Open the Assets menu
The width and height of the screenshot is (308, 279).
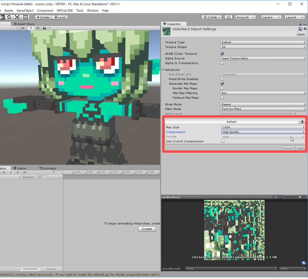coord(9,11)
